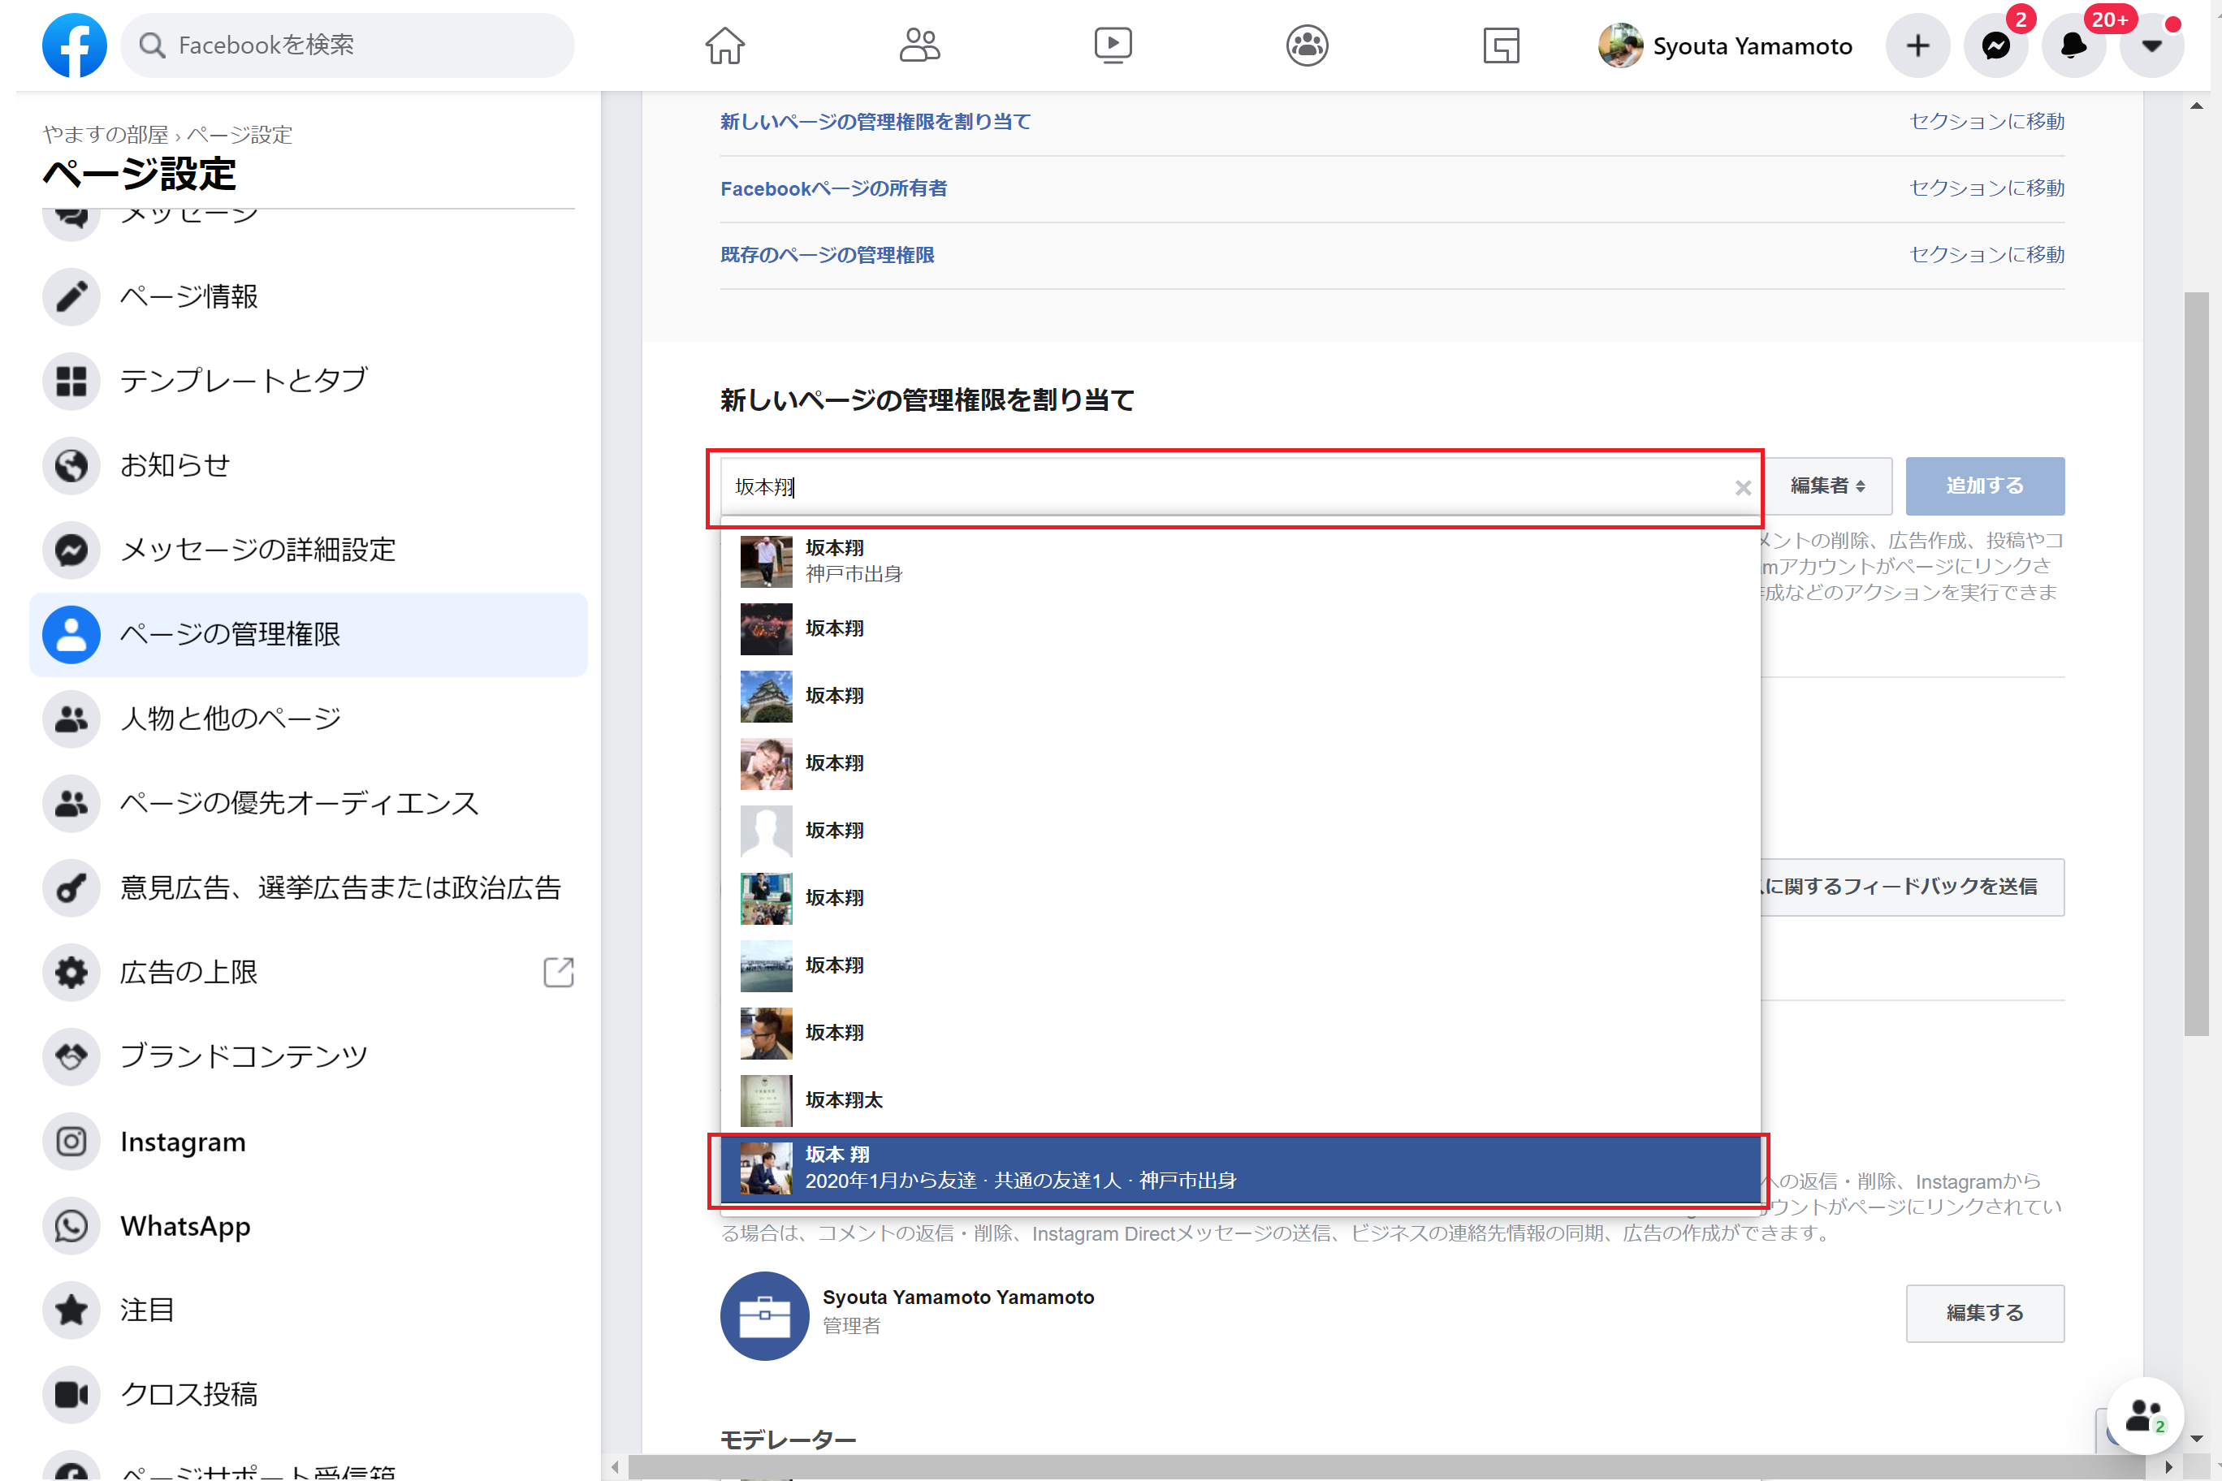Open テンプレートとタブ settings item
2222x1481 pixels.
tap(308, 381)
